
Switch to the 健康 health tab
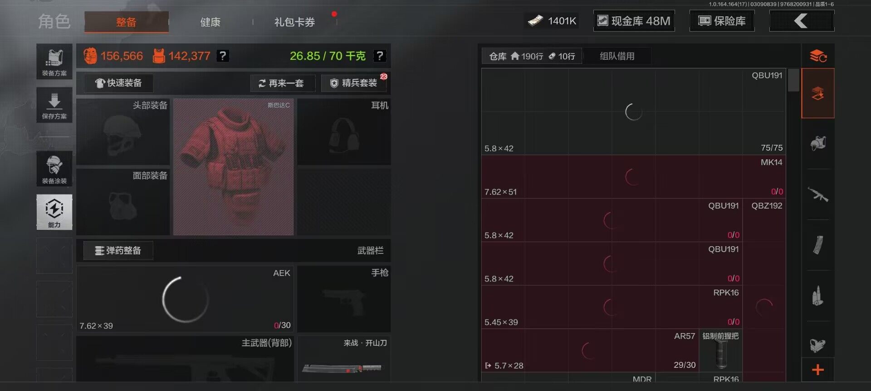pyautogui.click(x=210, y=22)
